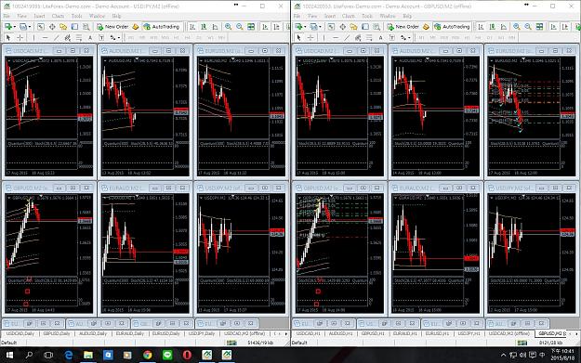581x363 pixels.
Task: Toggle Auto Scroll in right window
Action: [554, 27]
